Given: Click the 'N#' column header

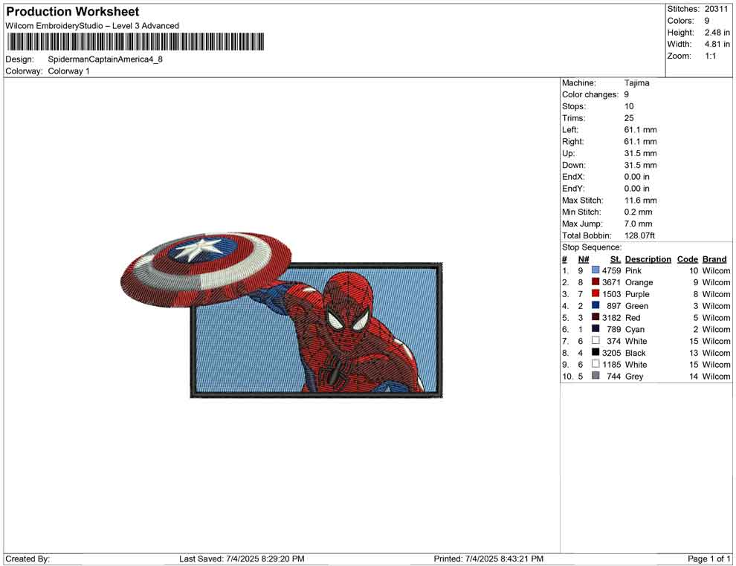Looking at the screenshot, I should (x=583, y=258).
